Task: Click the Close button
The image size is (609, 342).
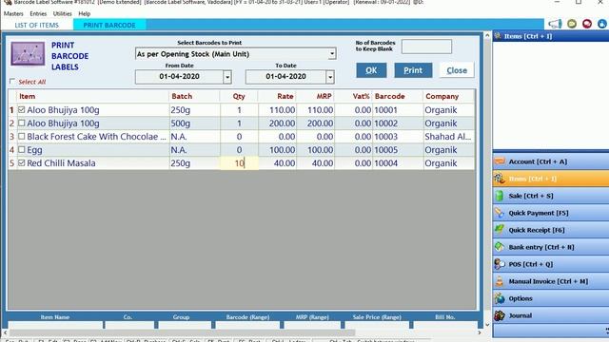Action: [x=457, y=70]
